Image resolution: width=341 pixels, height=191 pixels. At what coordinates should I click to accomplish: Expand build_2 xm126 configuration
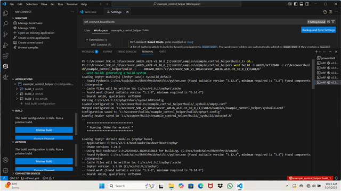coord(17,94)
